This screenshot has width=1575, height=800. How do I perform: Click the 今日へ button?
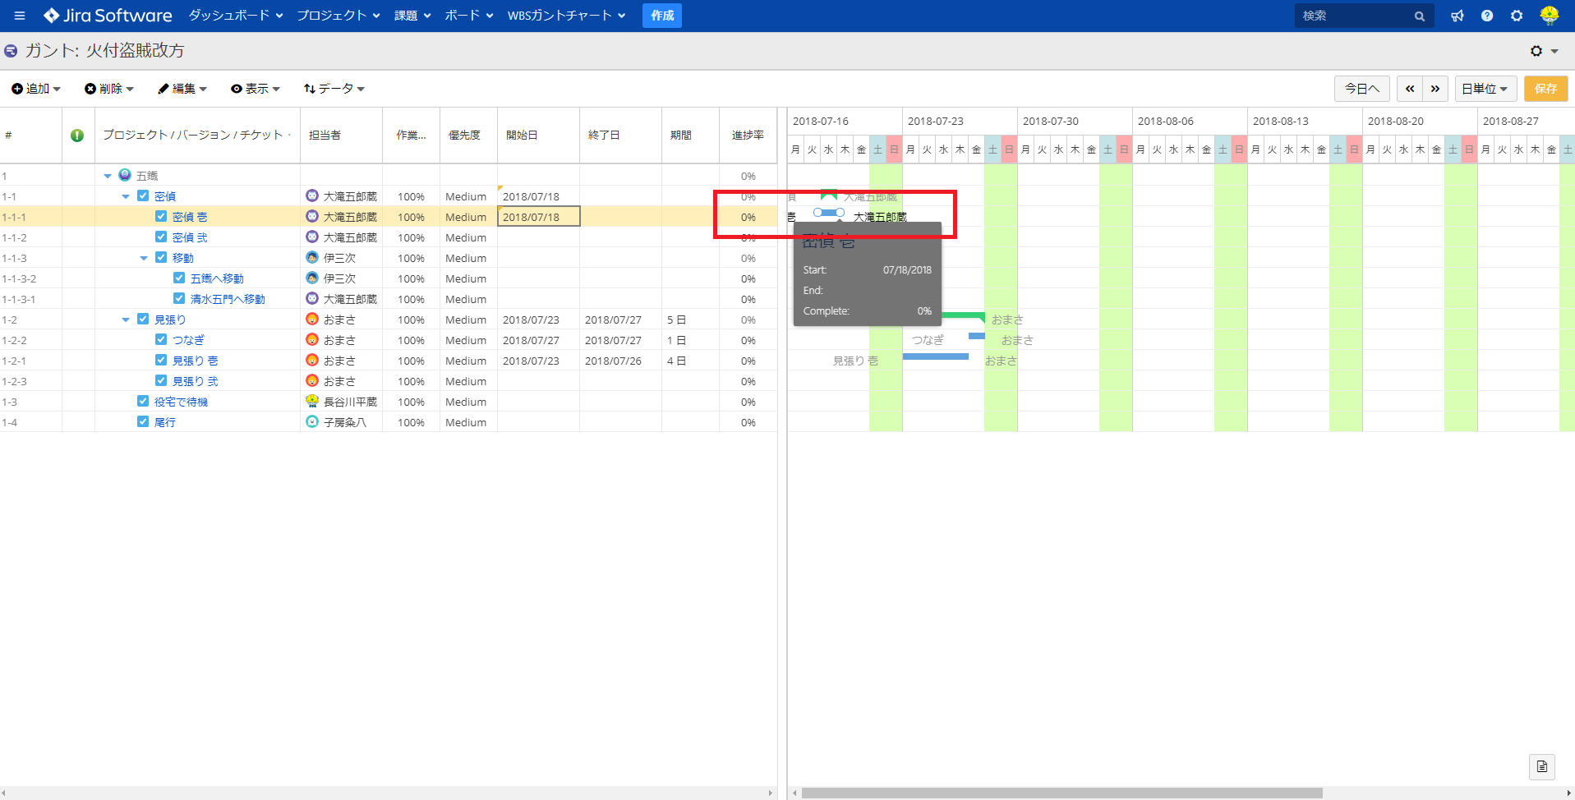pos(1362,89)
